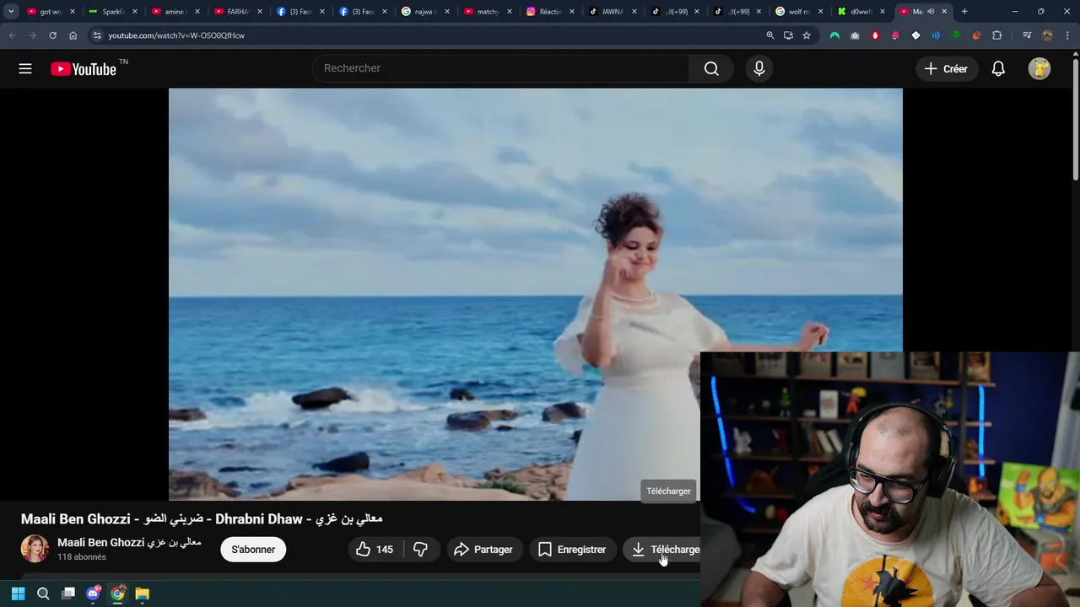
Task: Click the blue sound-wave extension icon
Action: pyautogui.click(x=936, y=35)
